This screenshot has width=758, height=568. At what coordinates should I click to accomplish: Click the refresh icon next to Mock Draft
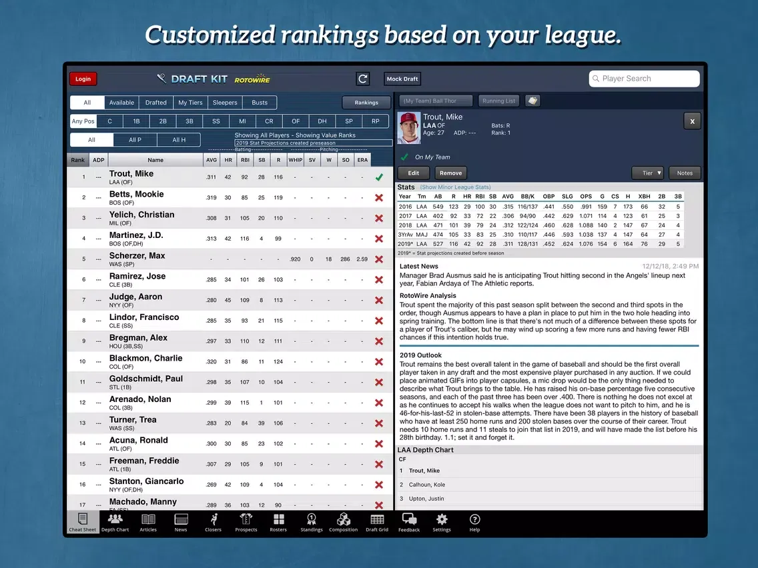point(363,79)
